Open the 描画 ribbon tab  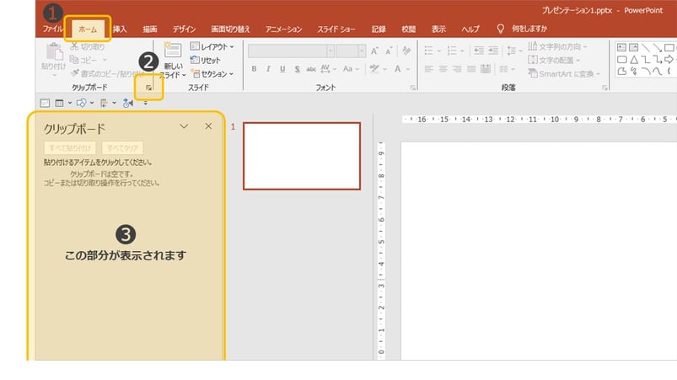click(150, 29)
